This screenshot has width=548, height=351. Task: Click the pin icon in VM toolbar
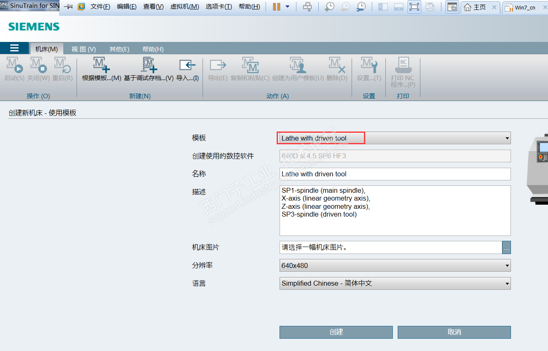(x=68, y=7)
